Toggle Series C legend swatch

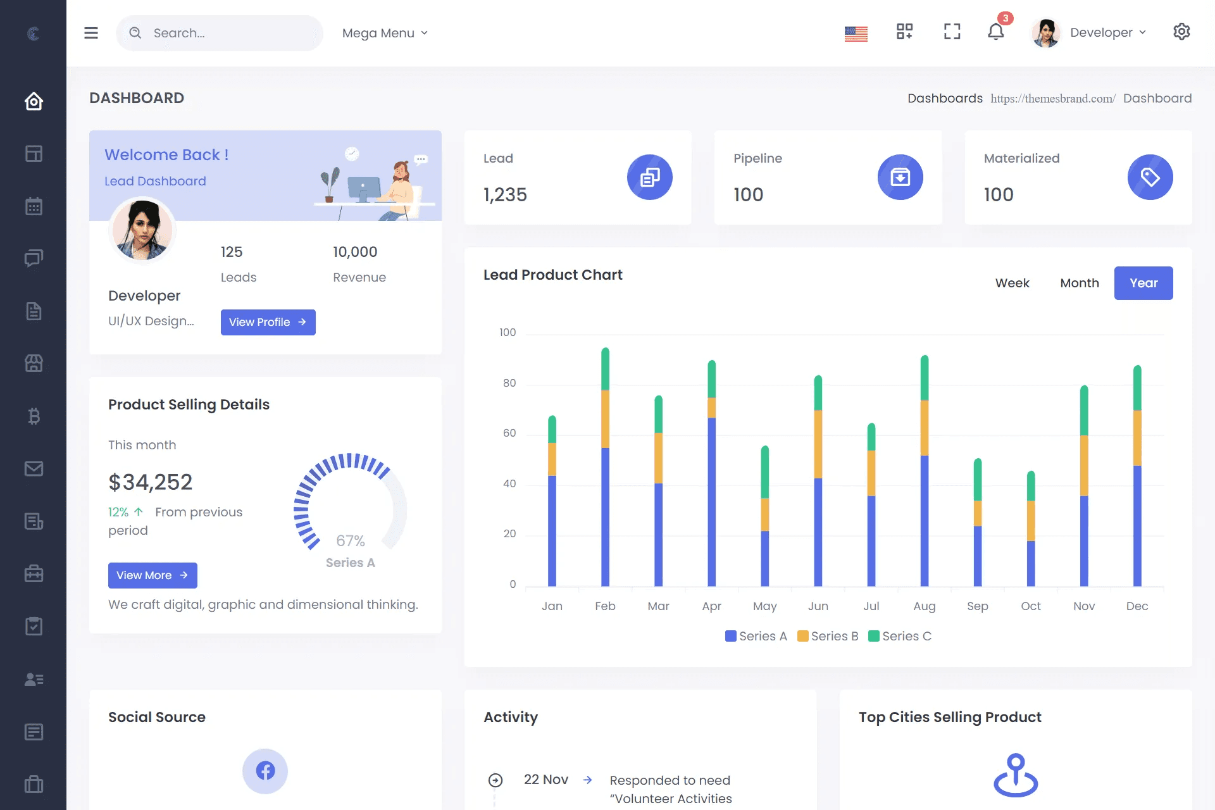click(x=874, y=636)
